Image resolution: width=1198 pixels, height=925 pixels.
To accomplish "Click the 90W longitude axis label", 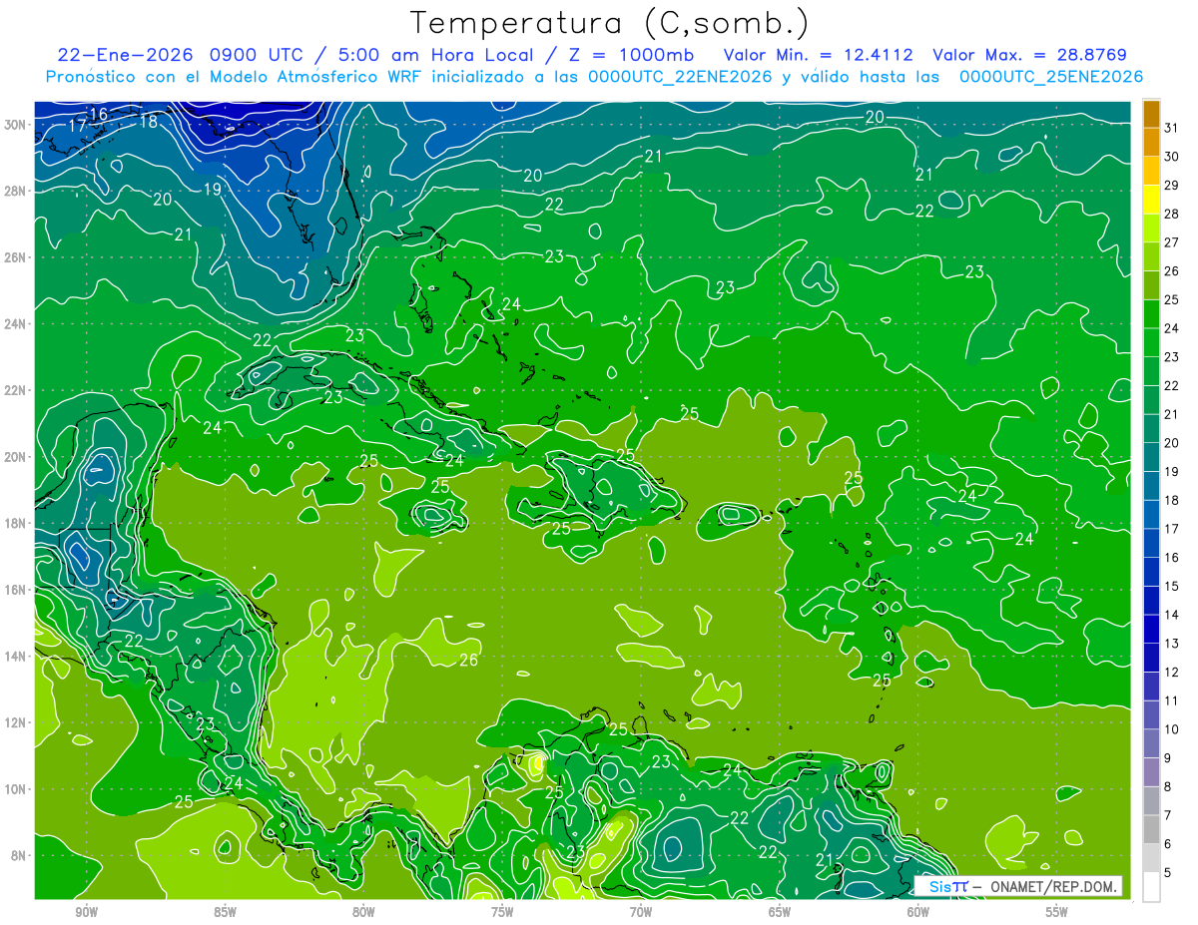I will (x=86, y=912).
